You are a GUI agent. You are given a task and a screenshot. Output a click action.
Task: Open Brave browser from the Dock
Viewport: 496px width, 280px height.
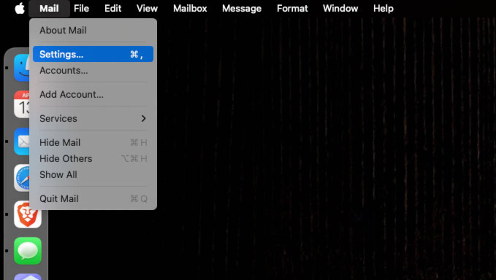[28, 214]
